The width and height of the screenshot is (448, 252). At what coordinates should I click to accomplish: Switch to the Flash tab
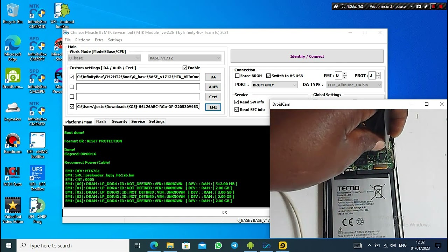pyautogui.click(x=101, y=121)
